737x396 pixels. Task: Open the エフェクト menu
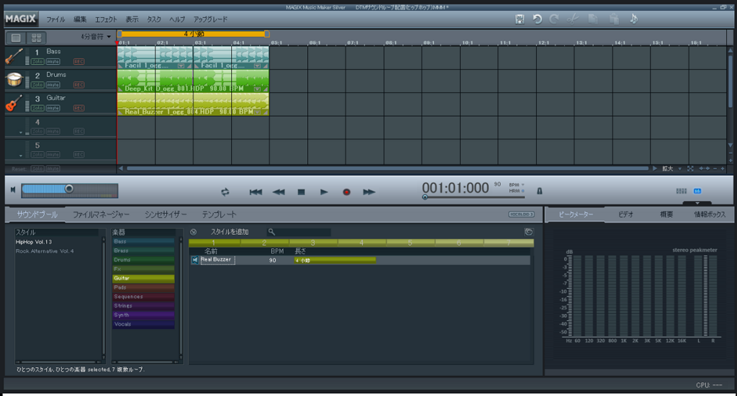106,19
